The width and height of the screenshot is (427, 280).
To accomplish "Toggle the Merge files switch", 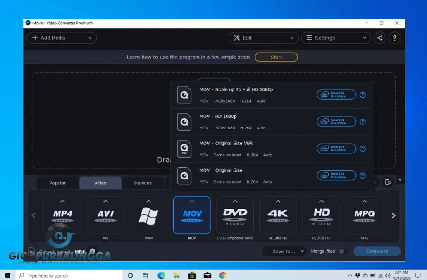I will (x=343, y=251).
